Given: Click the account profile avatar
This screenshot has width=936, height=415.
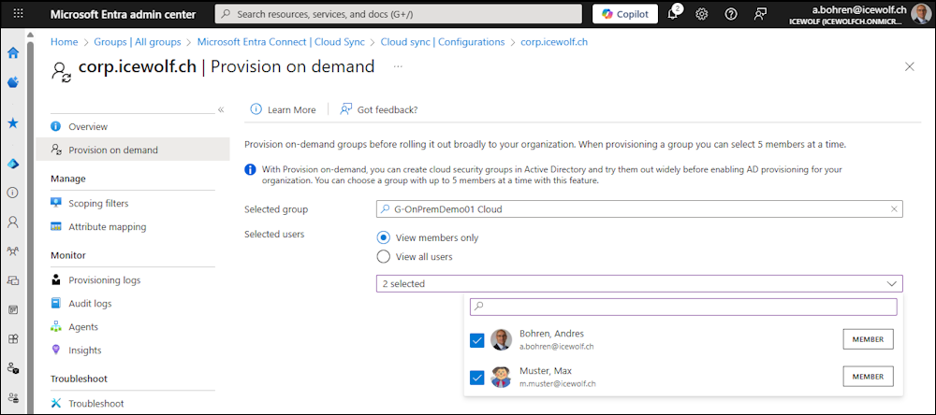Looking at the screenshot, I should click(x=921, y=14).
